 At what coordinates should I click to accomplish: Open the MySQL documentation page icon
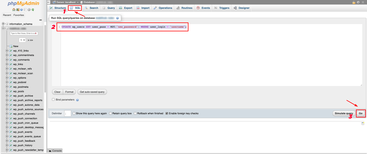pyautogui.click(x=25, y=9)
